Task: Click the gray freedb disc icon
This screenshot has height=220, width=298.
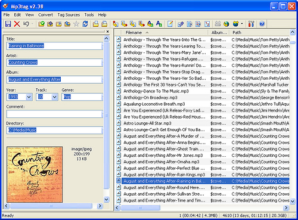Action: [218, 24]
